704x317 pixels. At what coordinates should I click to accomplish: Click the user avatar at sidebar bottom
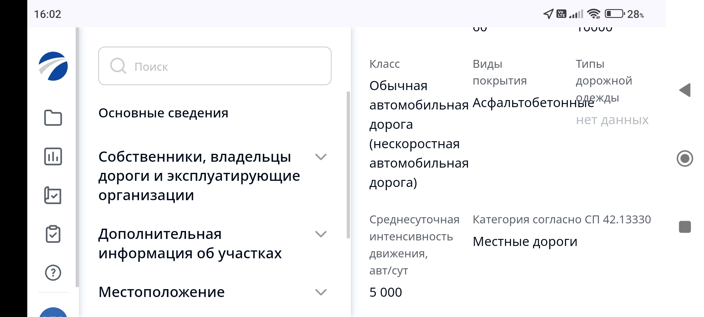click(x=53, y=312)
